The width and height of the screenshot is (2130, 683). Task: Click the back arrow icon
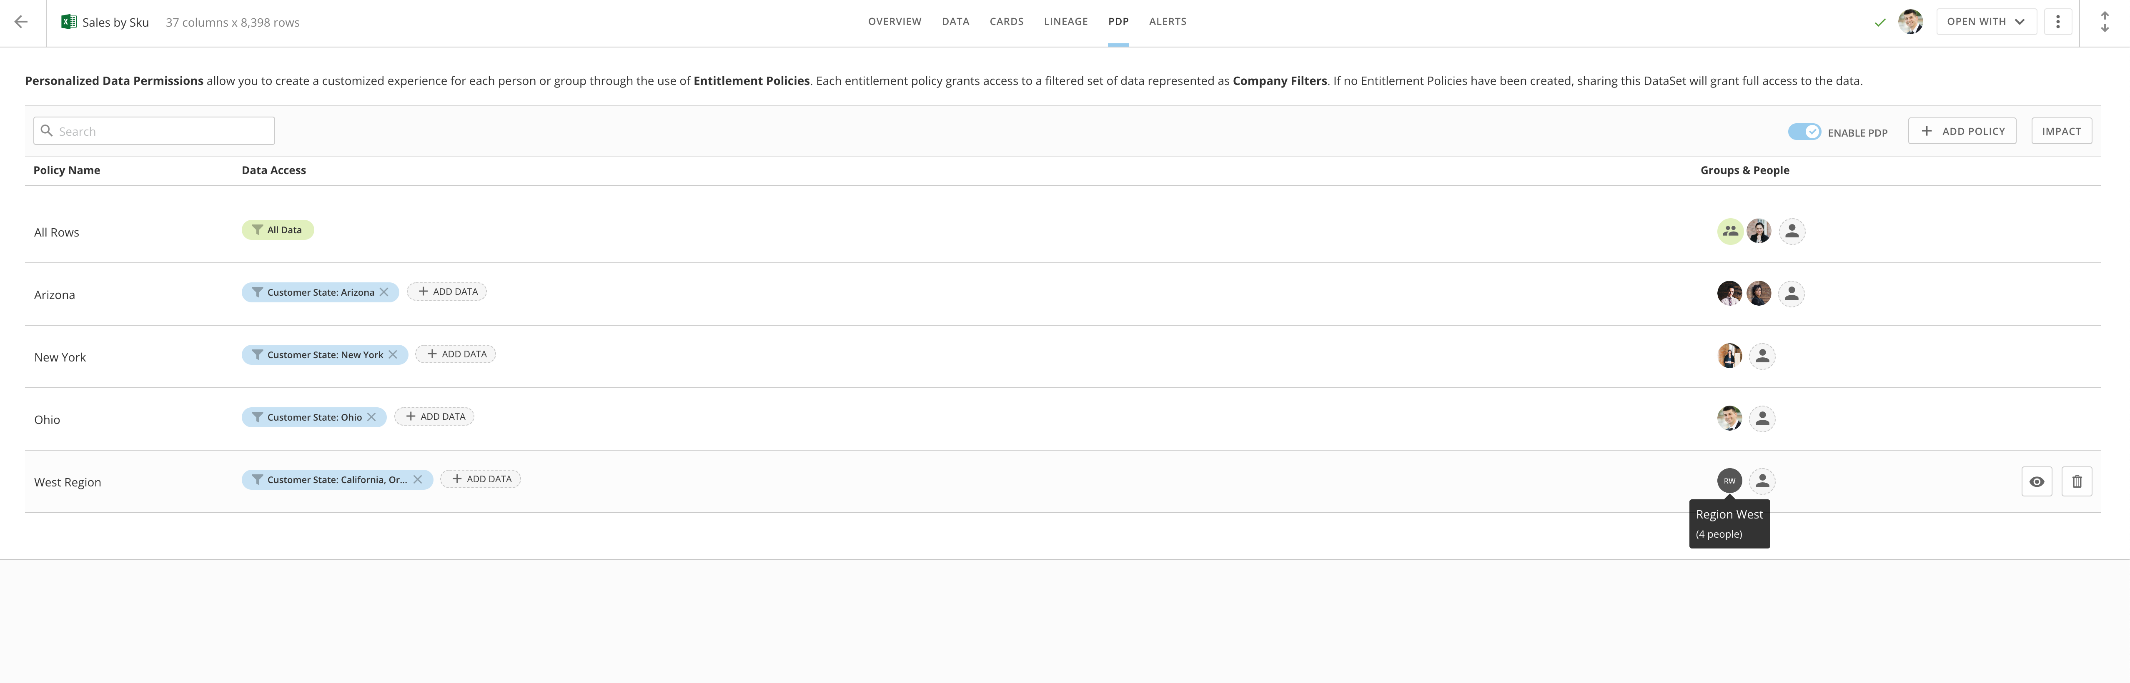(22, 22)
